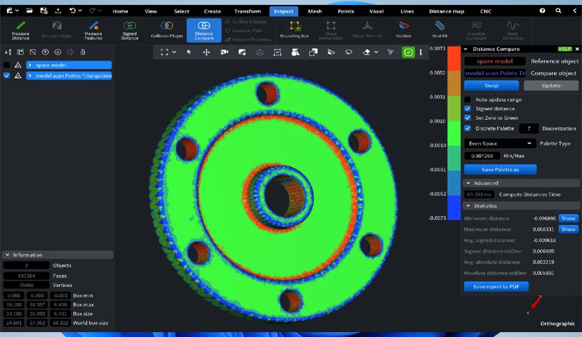Collapse the Statistics section
This screenshot has height=337, width=582.
click(x=468, y=205)
